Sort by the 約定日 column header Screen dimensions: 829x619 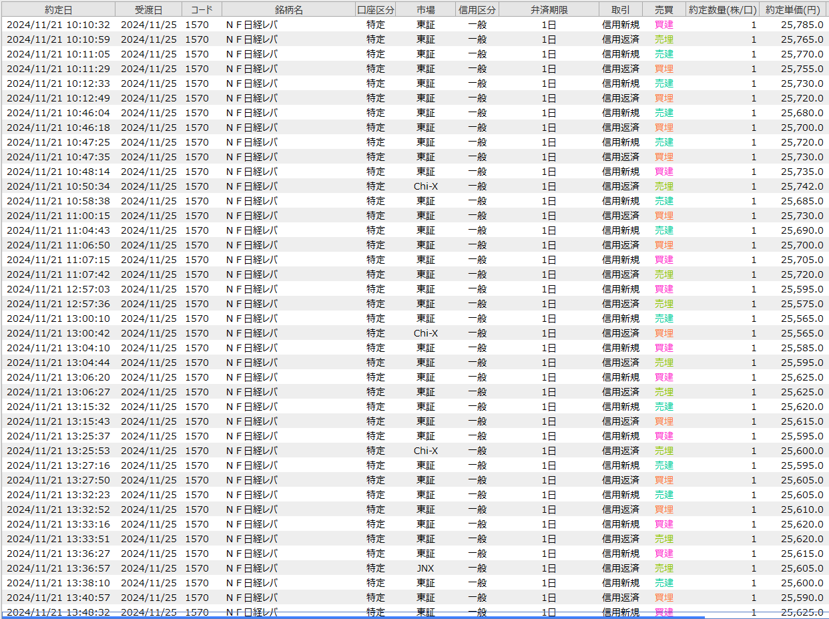click(x=58, y=10)
